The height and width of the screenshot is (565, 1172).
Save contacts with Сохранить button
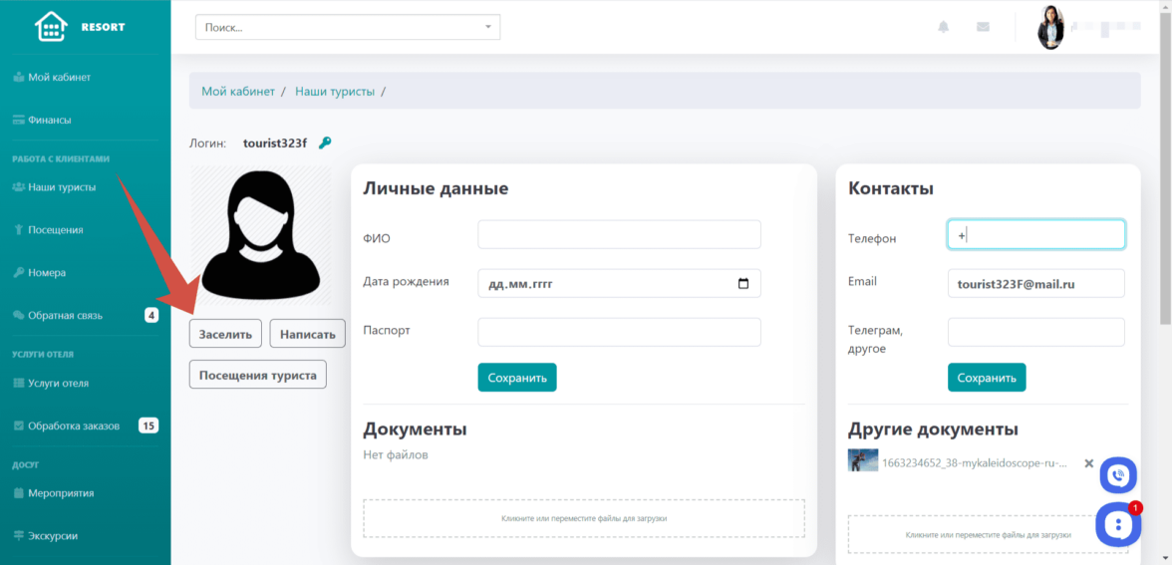coord(987,378)
